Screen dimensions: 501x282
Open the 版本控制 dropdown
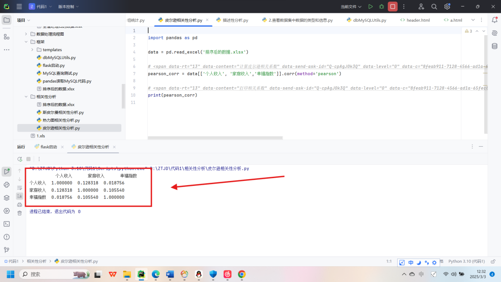[x=68, y=6]
